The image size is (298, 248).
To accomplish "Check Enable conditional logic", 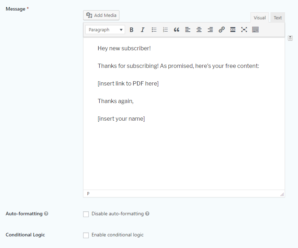I will (x=86, y=235).
